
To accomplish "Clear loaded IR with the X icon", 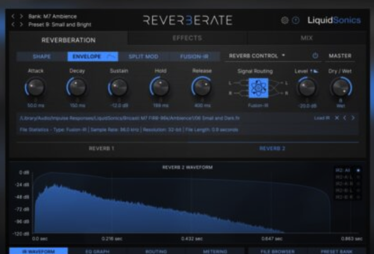I will [337, 118].
